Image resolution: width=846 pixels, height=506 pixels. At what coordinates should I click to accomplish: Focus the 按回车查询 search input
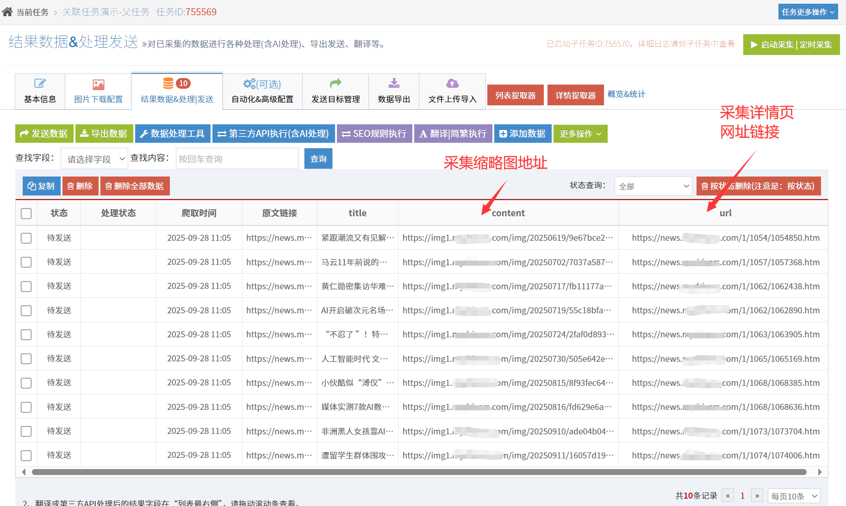237,159
